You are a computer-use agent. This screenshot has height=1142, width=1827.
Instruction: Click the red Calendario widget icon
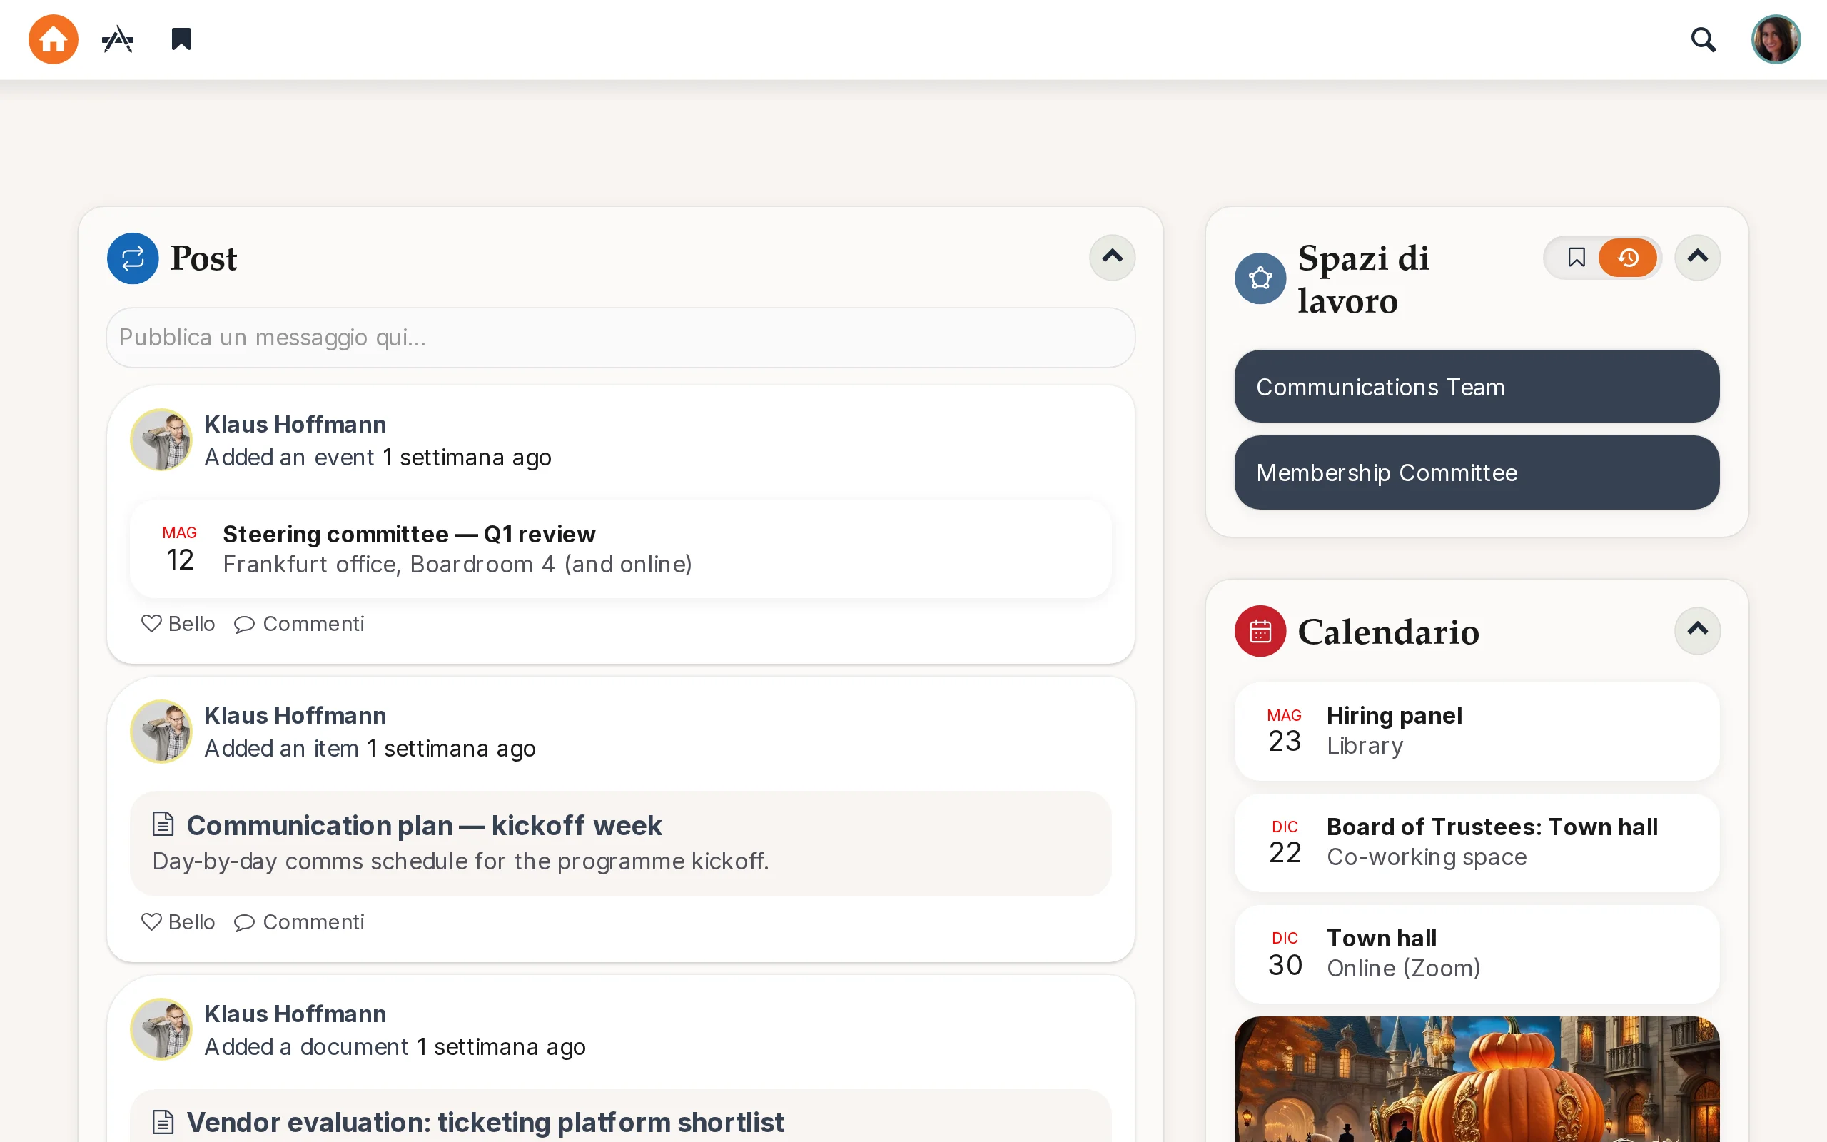pos(1260,632)
